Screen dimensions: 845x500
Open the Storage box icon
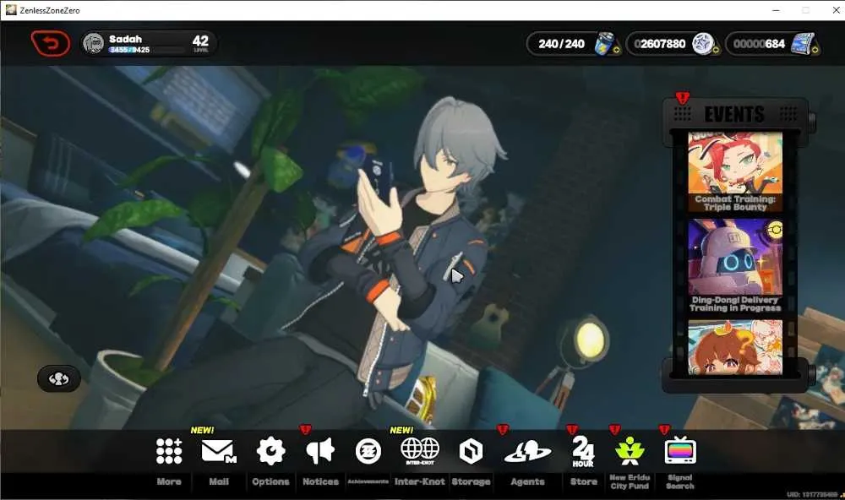[x=471, y=451]
